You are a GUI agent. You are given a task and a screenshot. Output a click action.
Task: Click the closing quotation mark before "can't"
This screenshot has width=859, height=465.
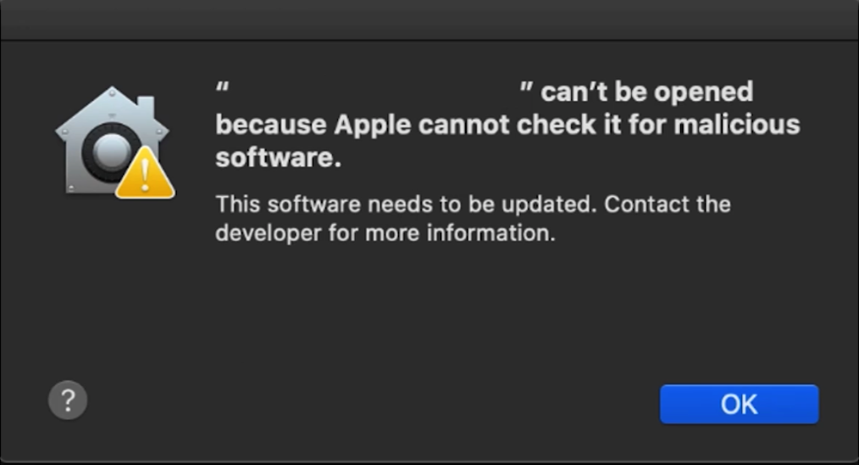coord(526,86)
